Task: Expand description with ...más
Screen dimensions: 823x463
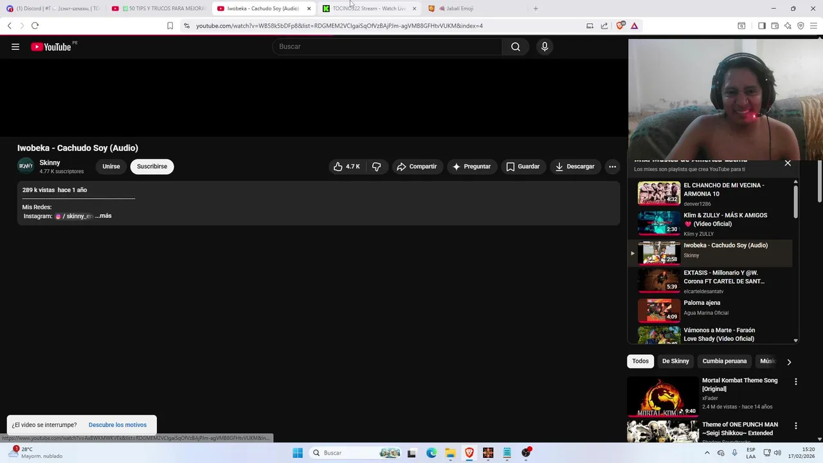Action: [x=104, y=216]
